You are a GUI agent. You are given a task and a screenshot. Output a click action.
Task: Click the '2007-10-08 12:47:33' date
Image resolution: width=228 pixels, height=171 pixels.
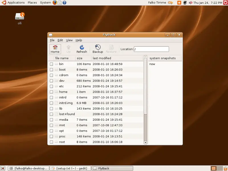107,125
